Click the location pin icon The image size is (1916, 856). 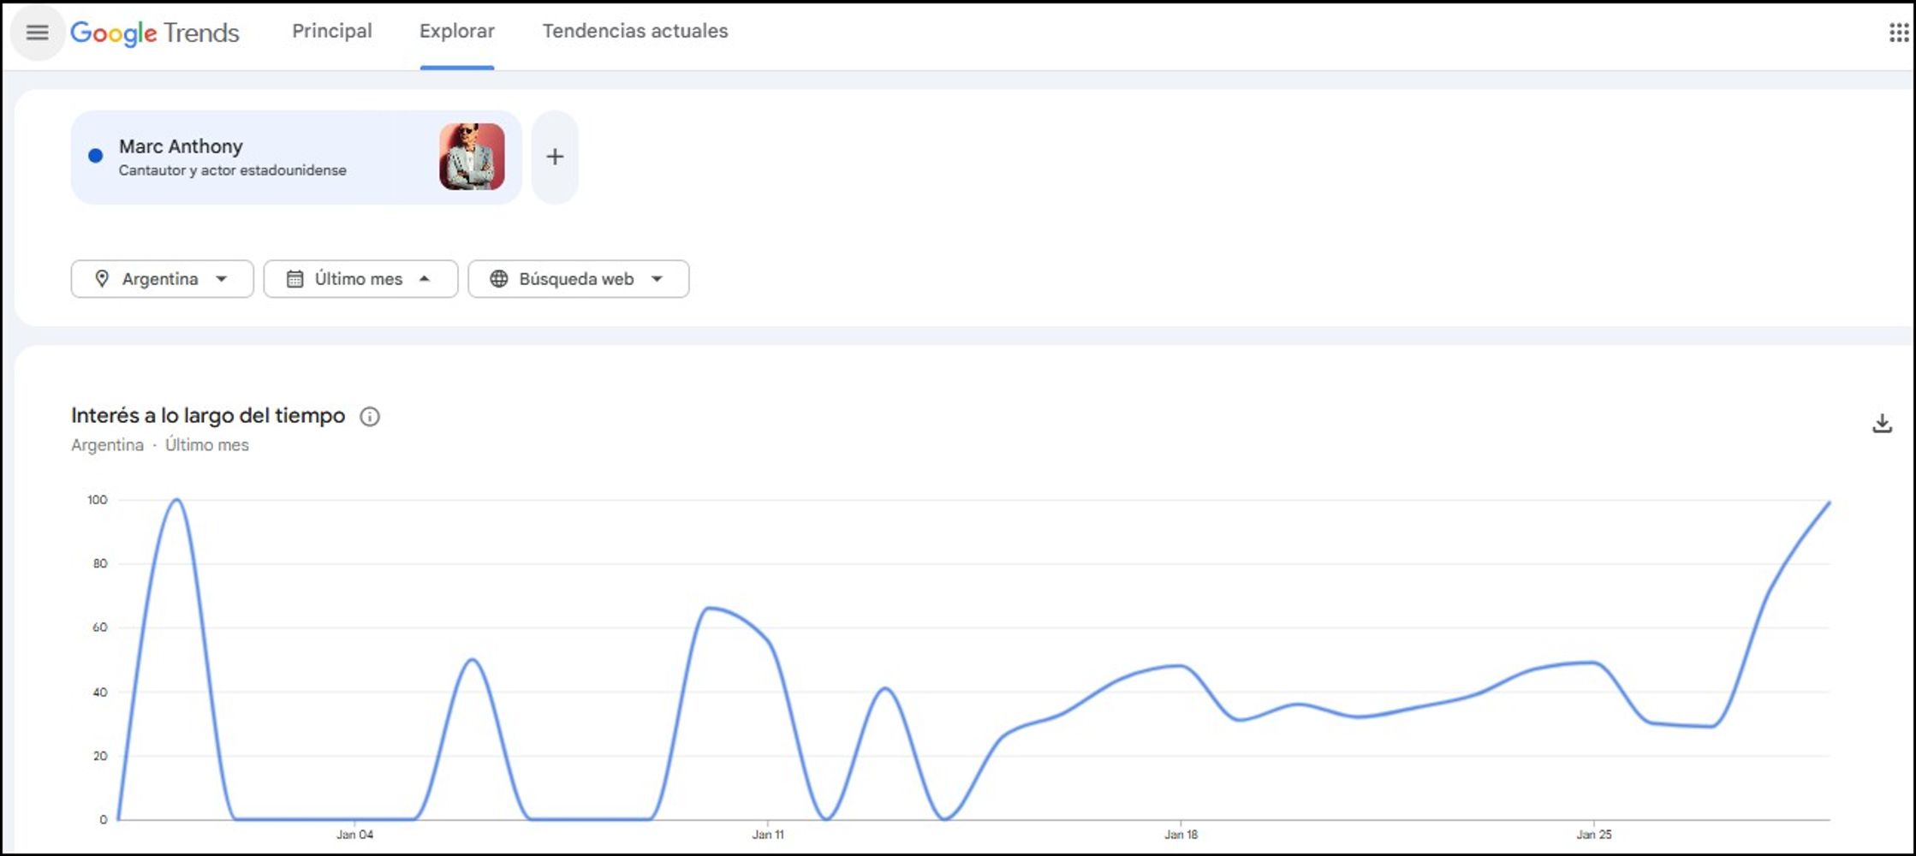pos(102,279)
